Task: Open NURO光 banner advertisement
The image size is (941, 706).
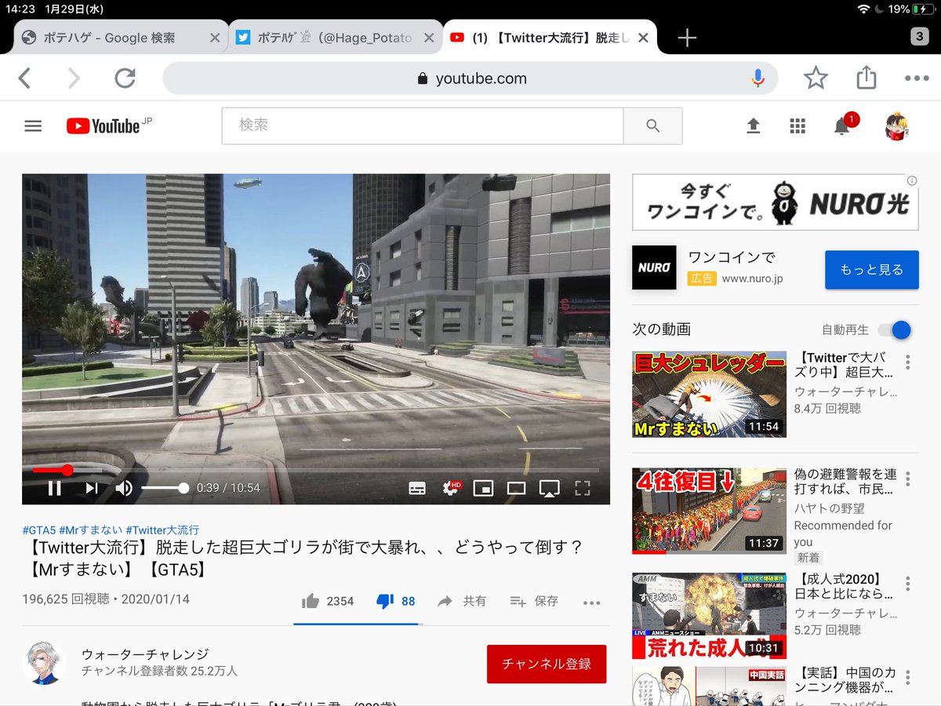Action: [x=776, y=202]
